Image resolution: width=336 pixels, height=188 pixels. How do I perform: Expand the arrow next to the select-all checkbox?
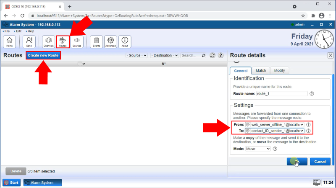coord(84,64)
